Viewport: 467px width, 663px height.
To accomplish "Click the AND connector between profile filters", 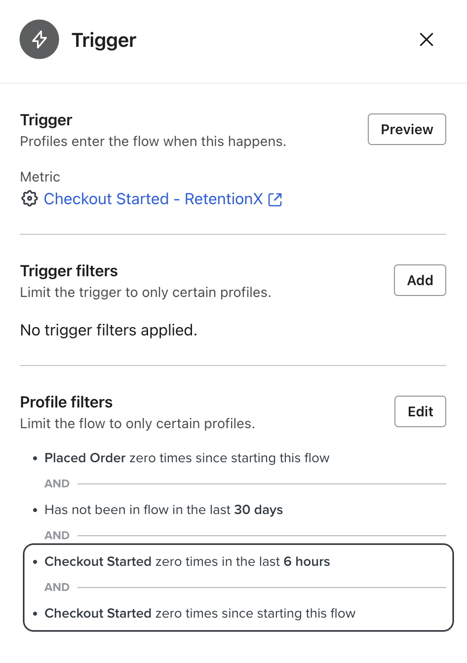I will click(x=57, y=483).
